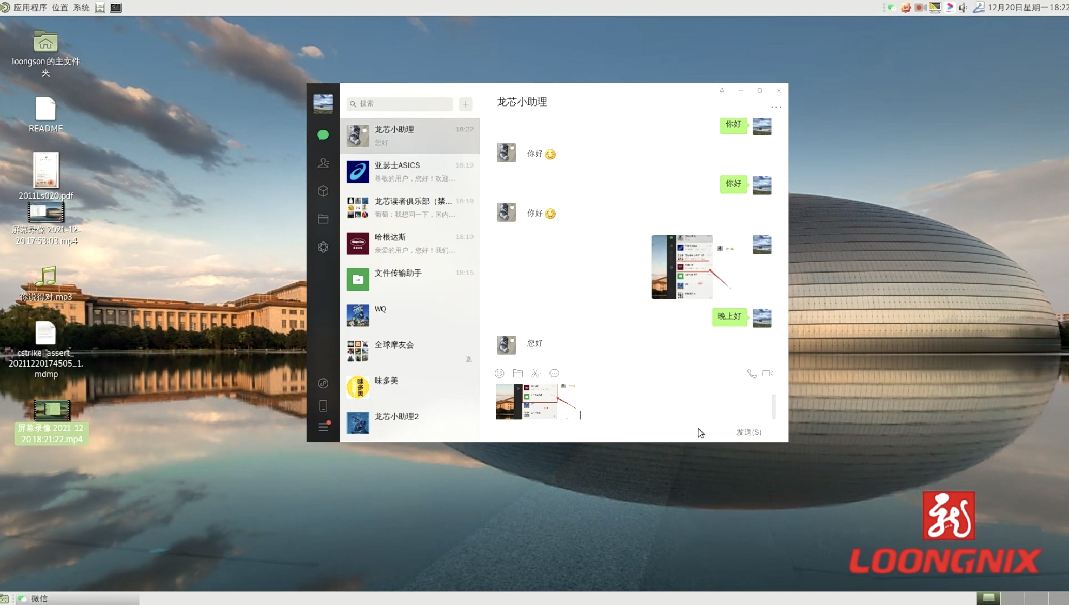Click the message input scrollbar
This screenshot has height=605, width=1069.
pos(774,406)
